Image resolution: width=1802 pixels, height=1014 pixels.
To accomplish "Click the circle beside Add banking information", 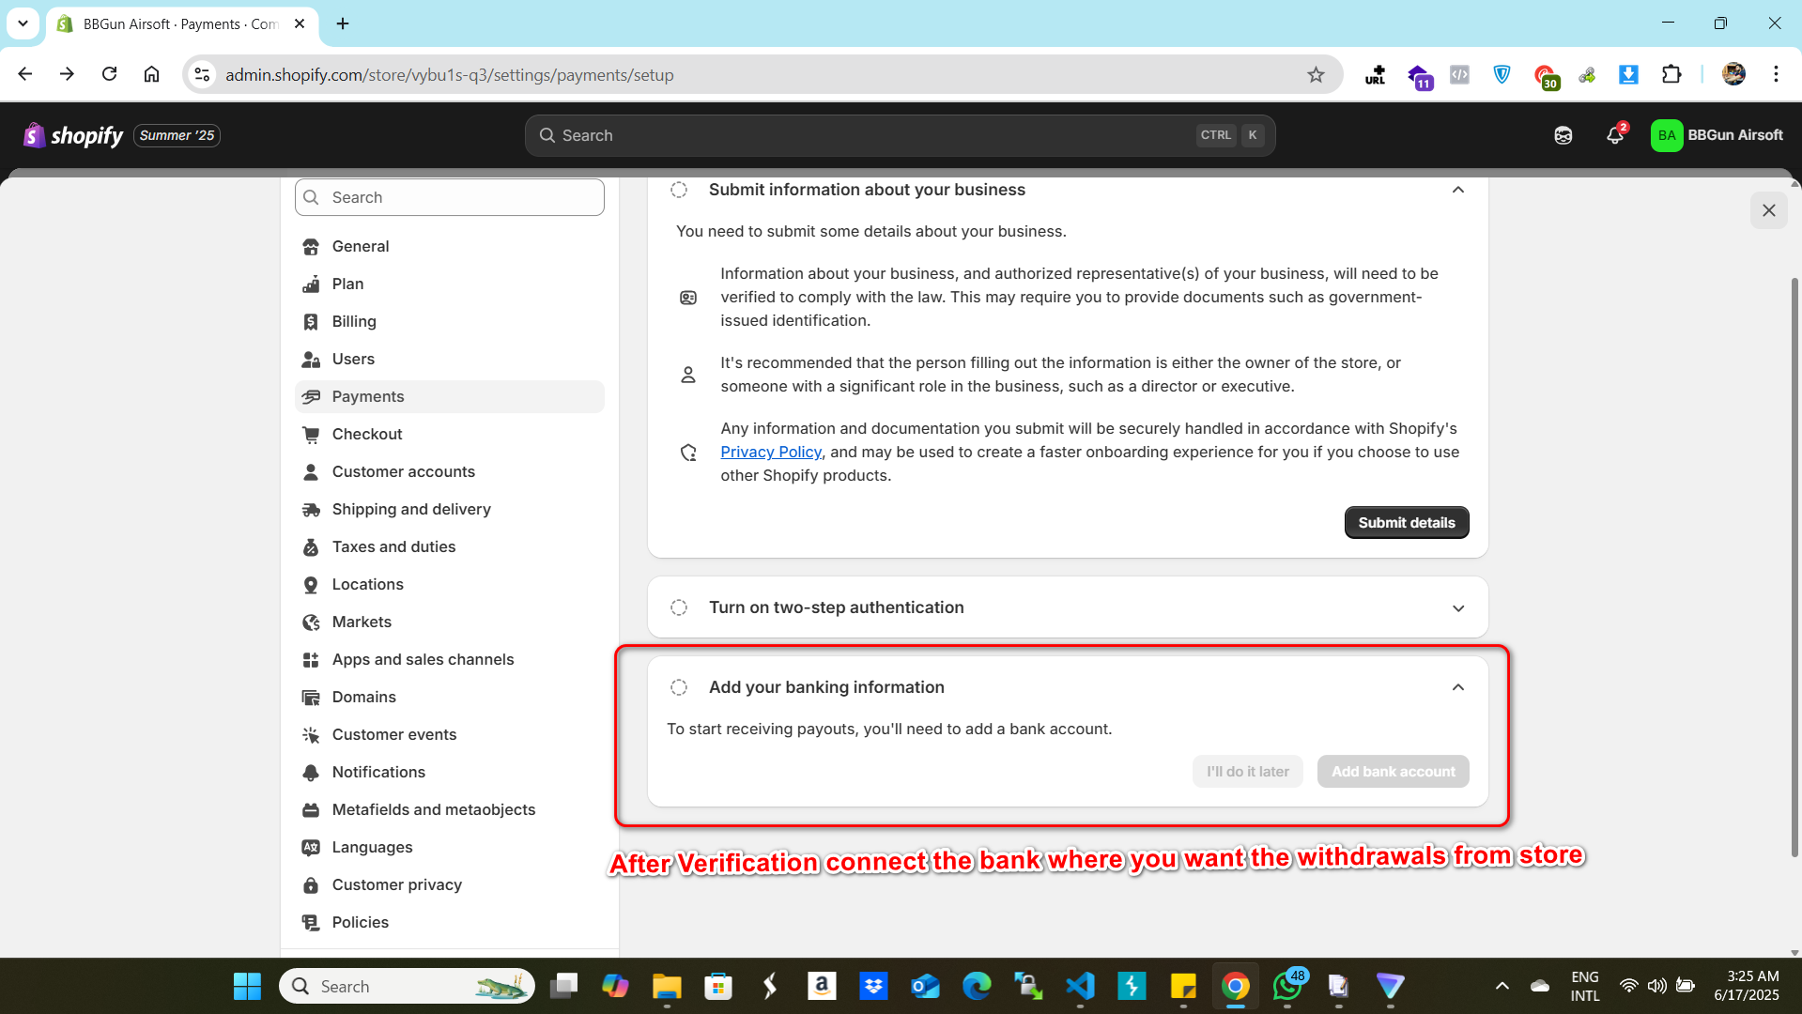I will pyautogui.click(x=679, y=687).
